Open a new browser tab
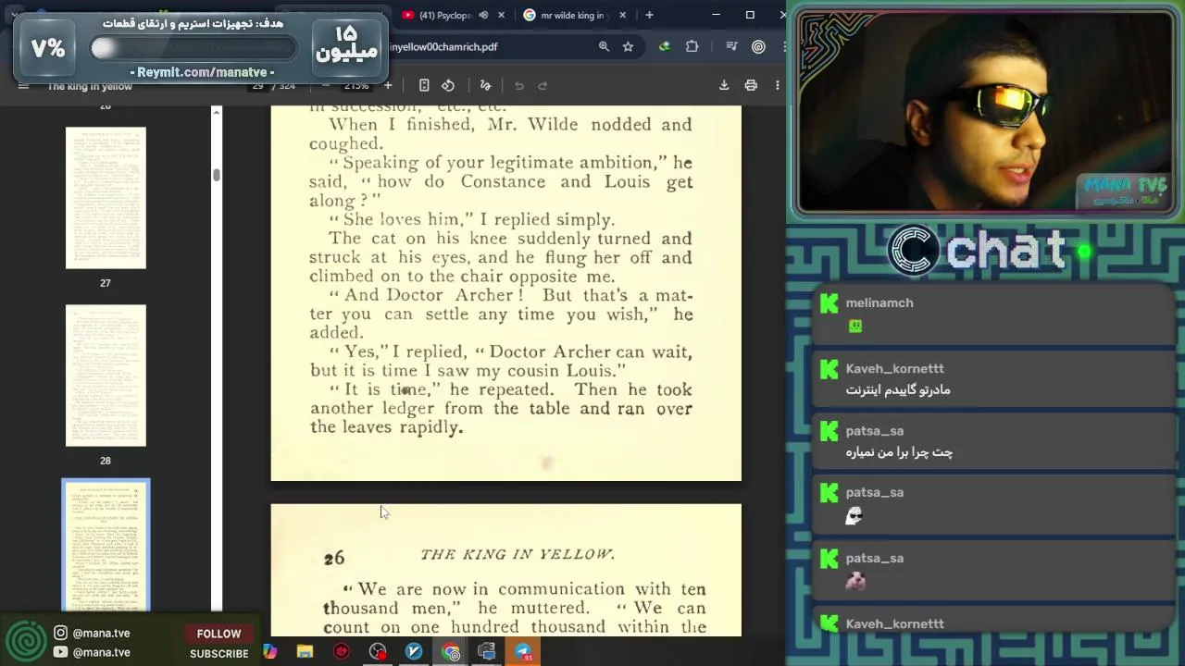The width and height of the screenshot is (1185, 666). [649, 15]
